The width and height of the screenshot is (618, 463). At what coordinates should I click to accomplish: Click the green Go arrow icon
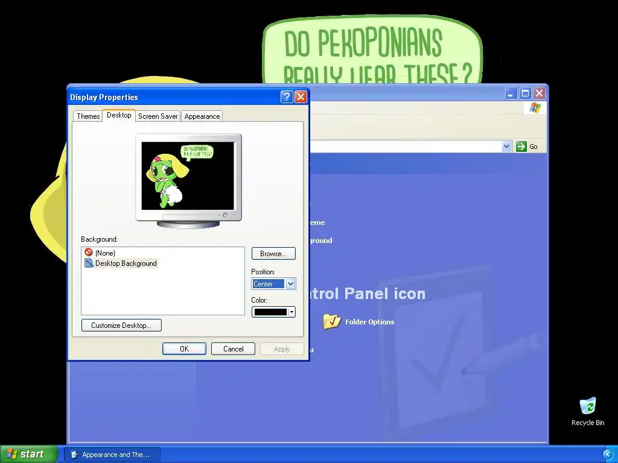[x=521, y=146]
